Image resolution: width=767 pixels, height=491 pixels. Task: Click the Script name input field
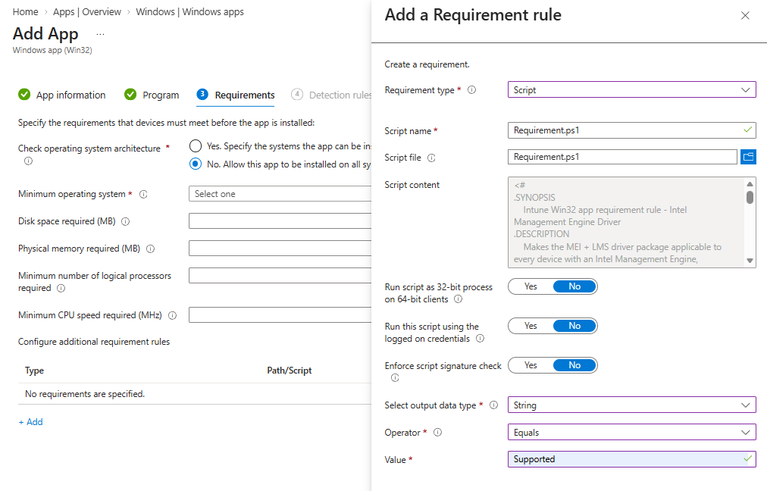pyautogui.click(x=631, y=130)
